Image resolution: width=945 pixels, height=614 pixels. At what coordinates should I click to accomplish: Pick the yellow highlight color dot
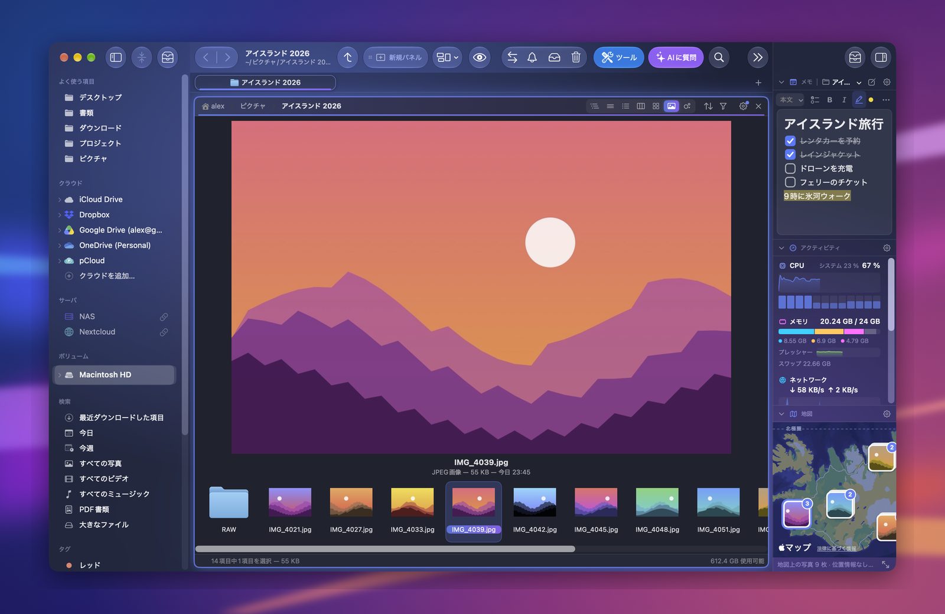[871, 100]
